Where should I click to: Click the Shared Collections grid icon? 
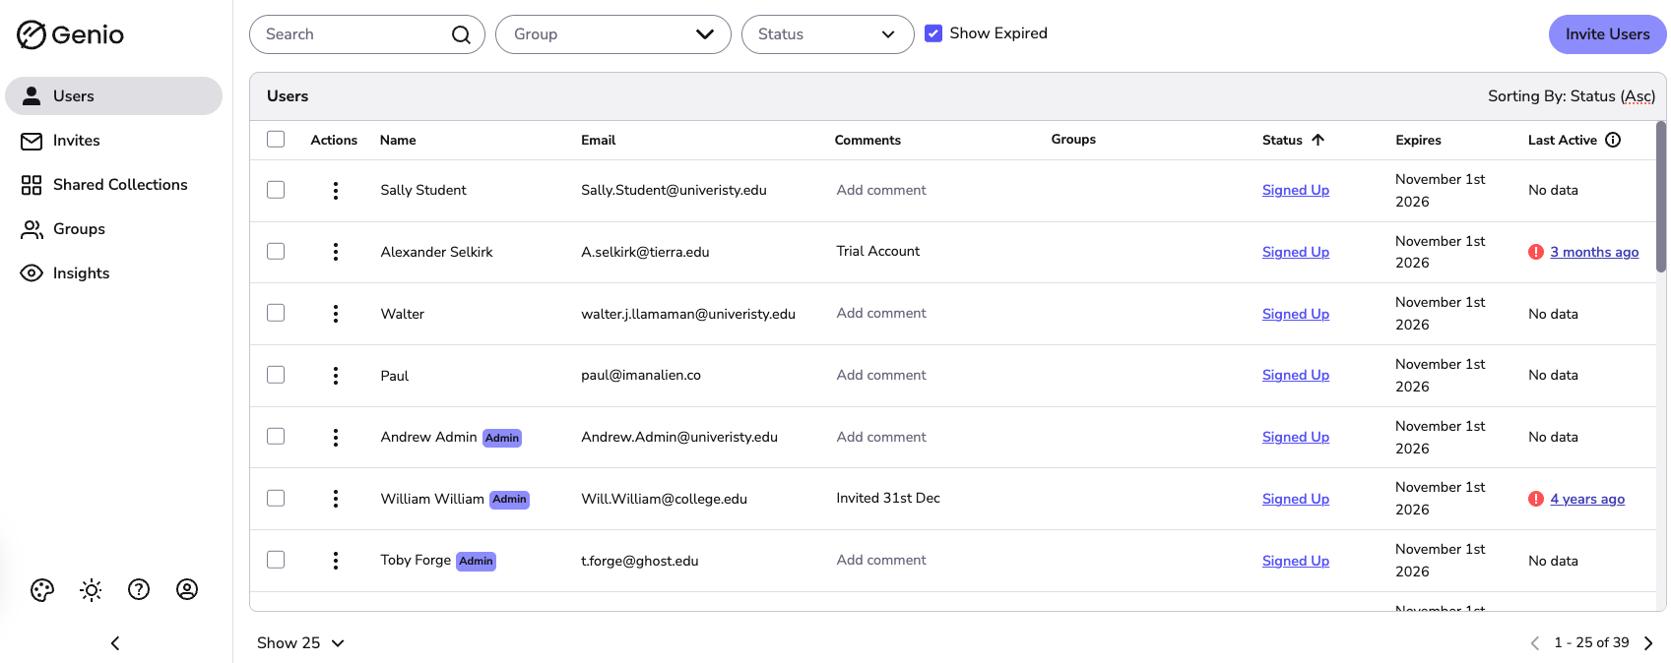[x=32, y=185]
